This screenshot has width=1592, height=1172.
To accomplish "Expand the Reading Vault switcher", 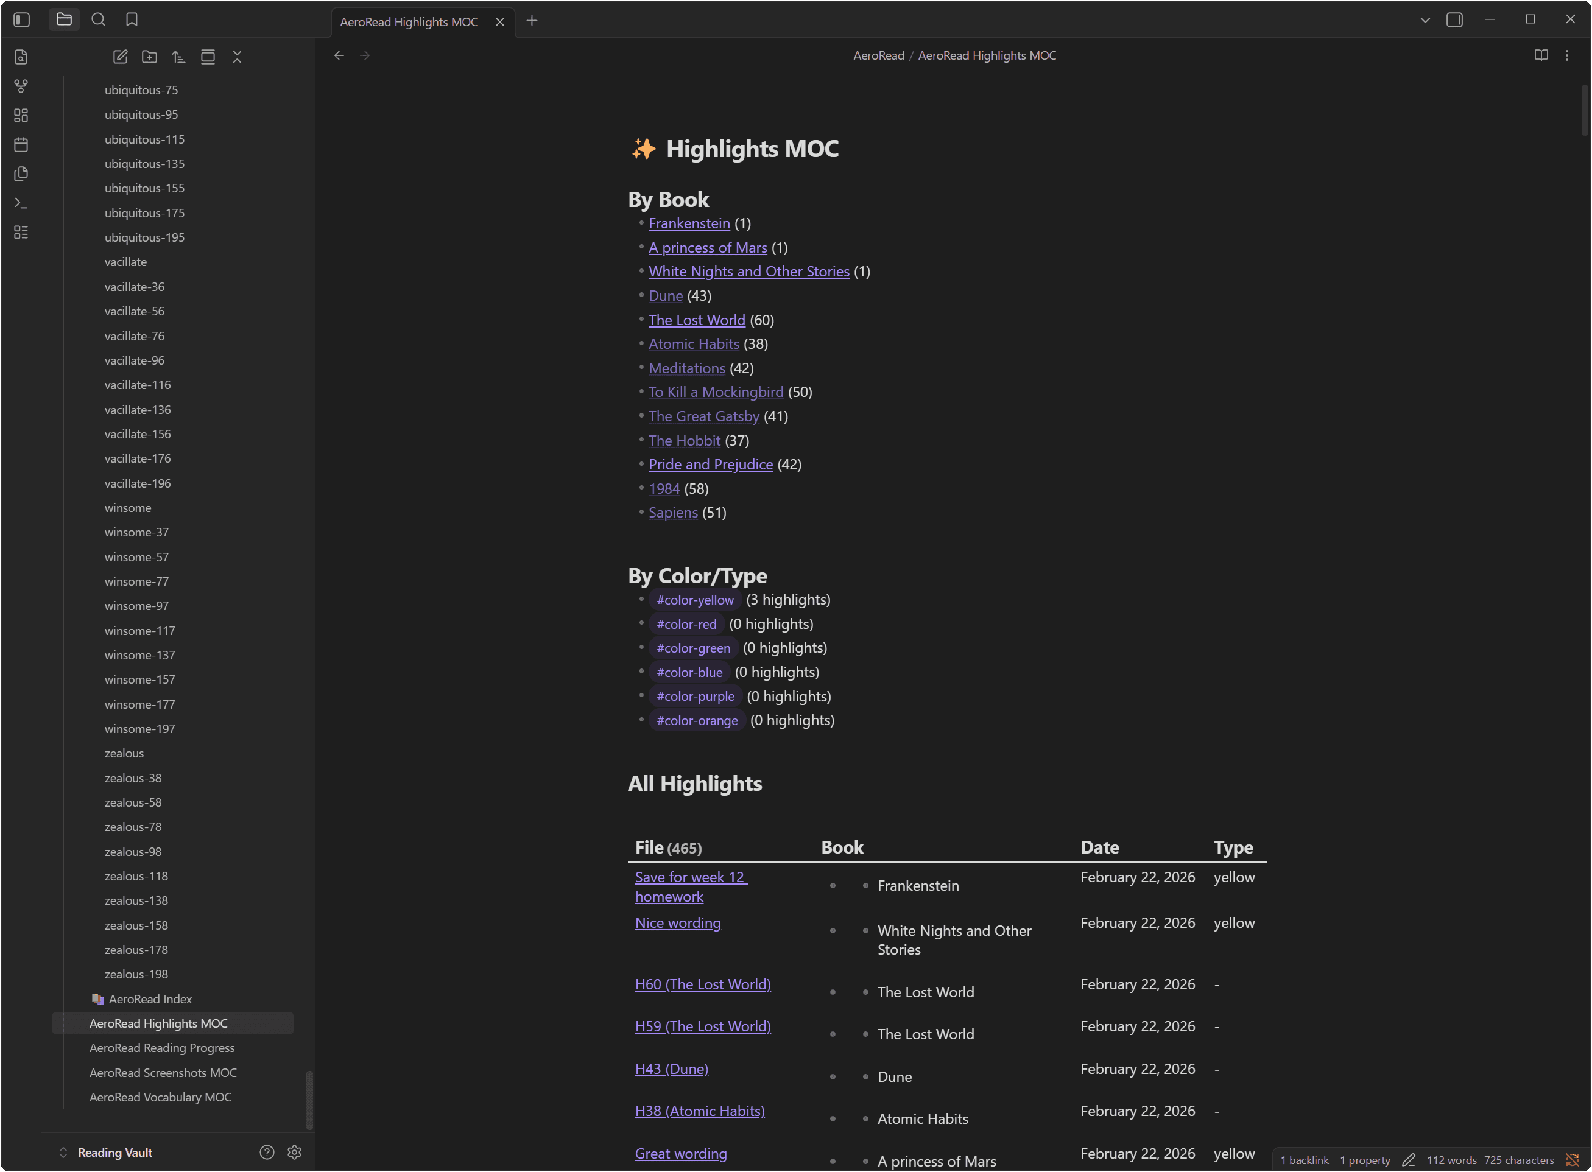I will coord(63,1152).
